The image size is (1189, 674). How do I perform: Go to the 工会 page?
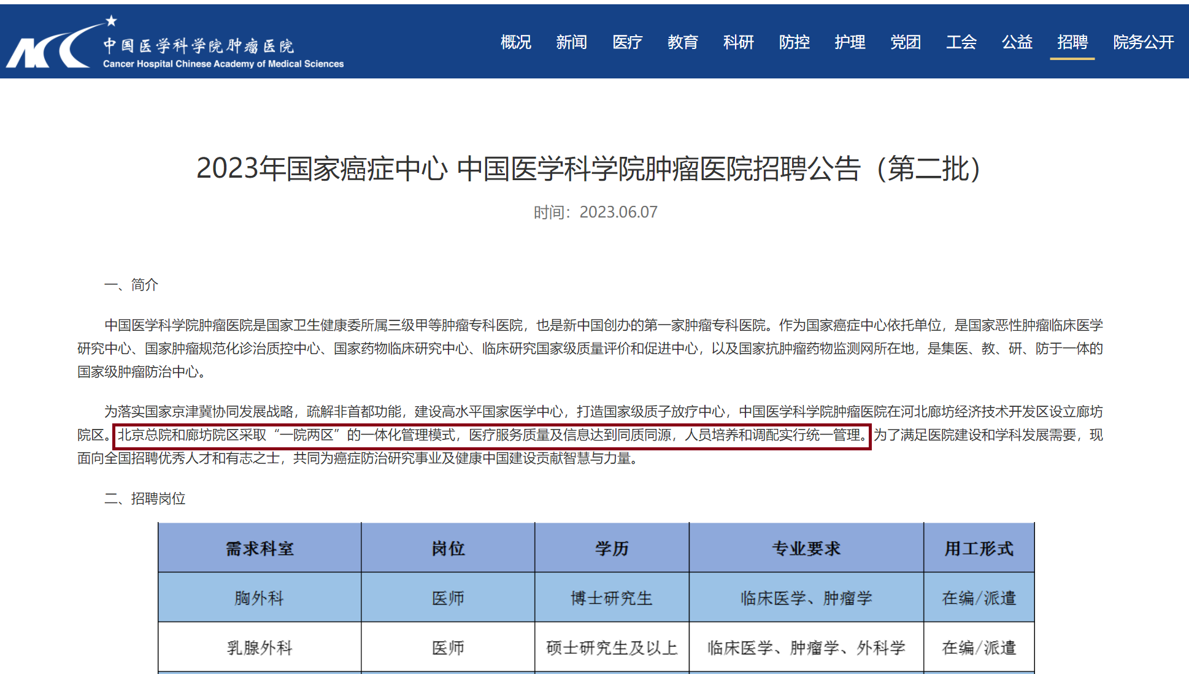(x=961, y=42)
